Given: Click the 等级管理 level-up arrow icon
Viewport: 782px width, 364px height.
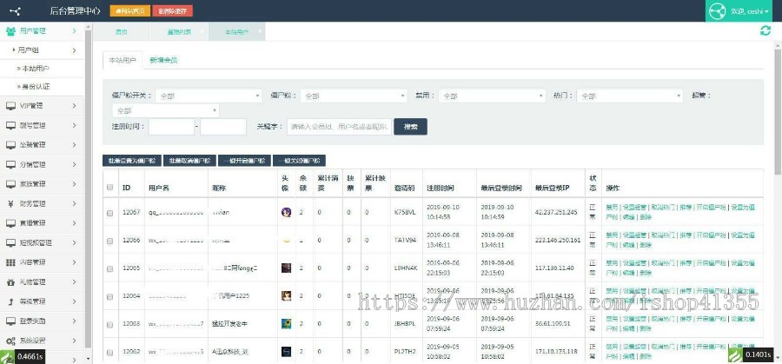Looking at the screenshot, I should click(10, 301).
